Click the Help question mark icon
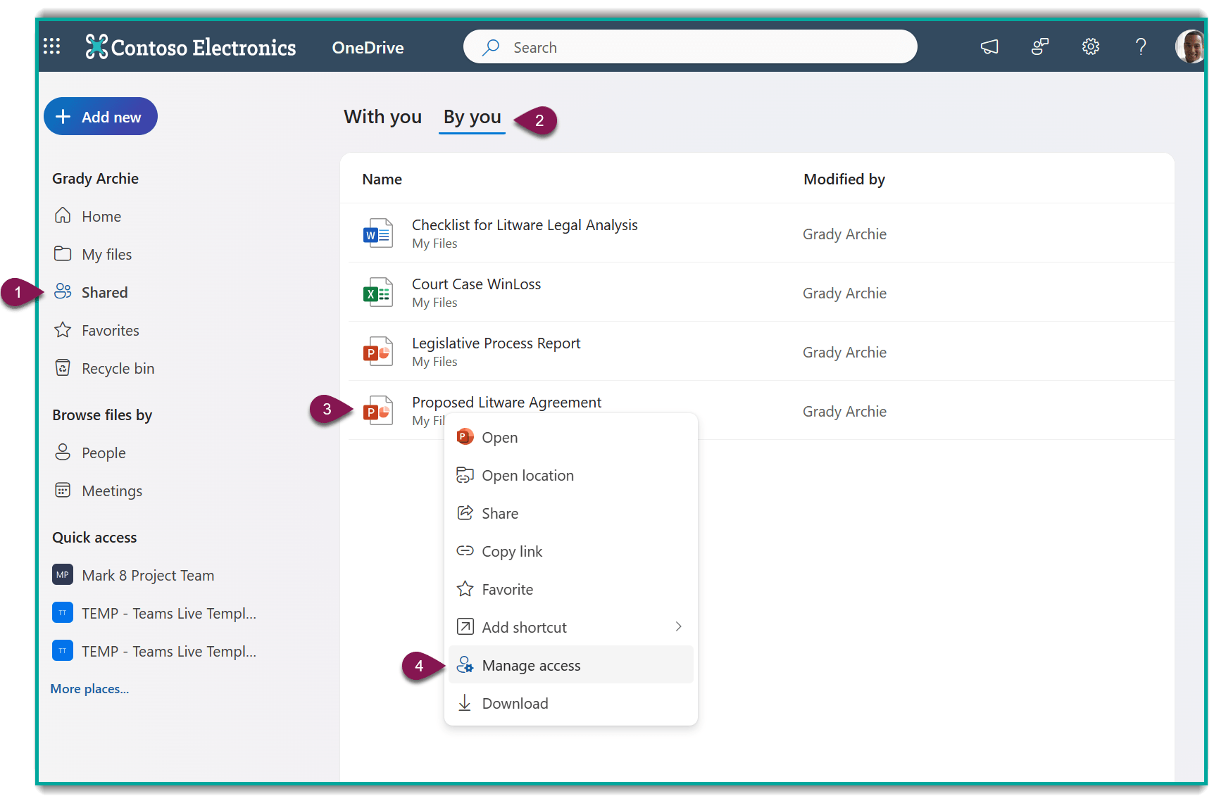 click(x=1141, y=46)
